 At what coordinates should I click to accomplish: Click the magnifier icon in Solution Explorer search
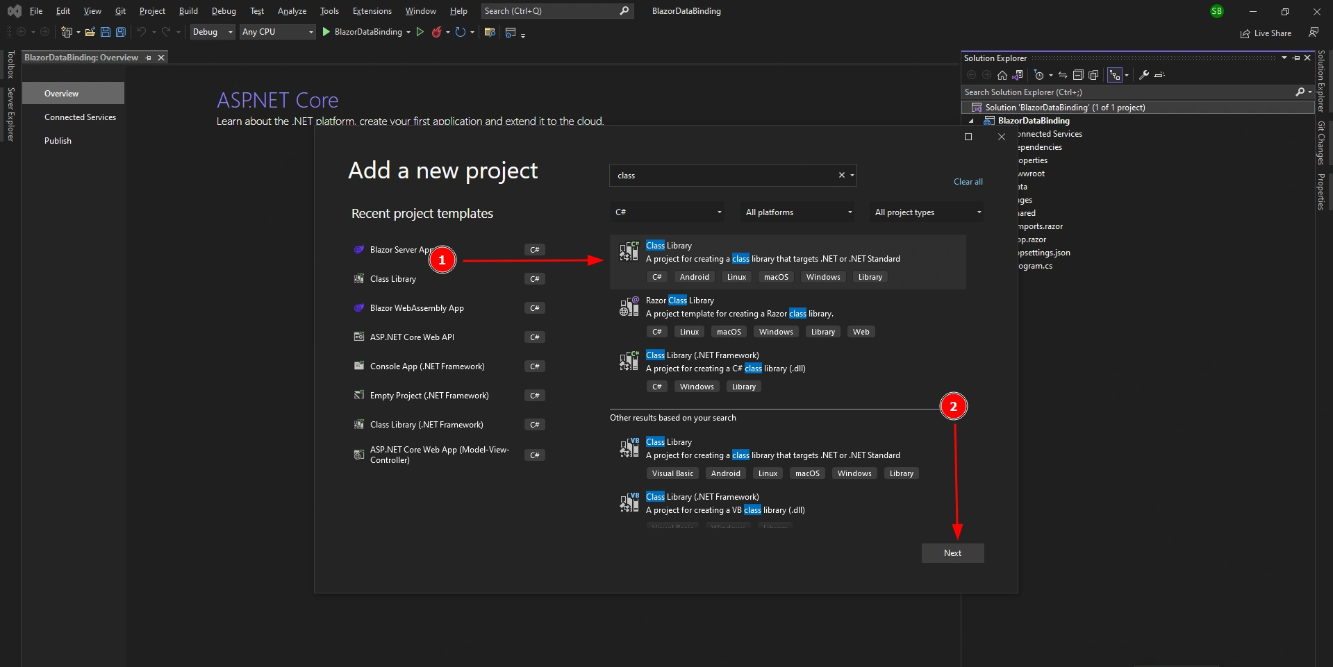click(1300, 92)
